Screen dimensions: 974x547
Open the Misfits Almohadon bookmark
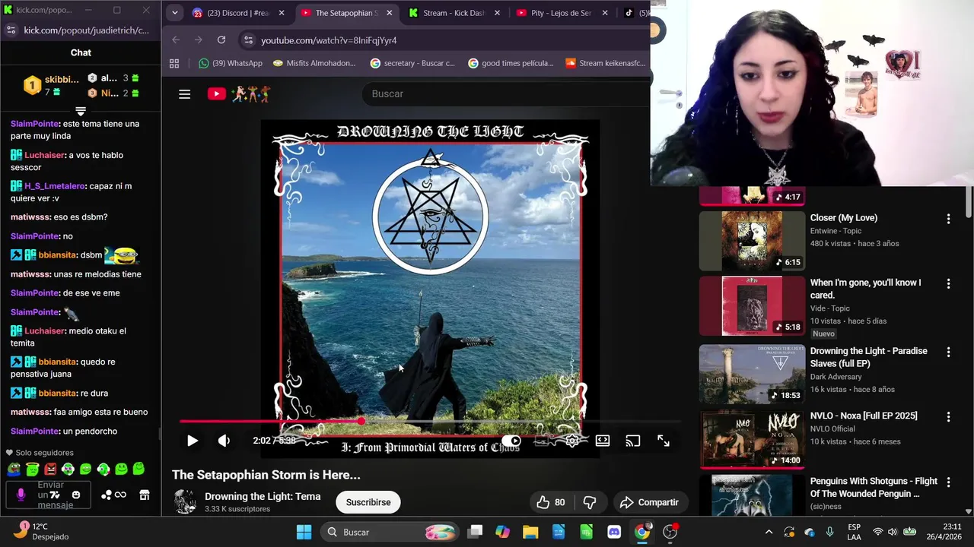[x=314, y=63]
